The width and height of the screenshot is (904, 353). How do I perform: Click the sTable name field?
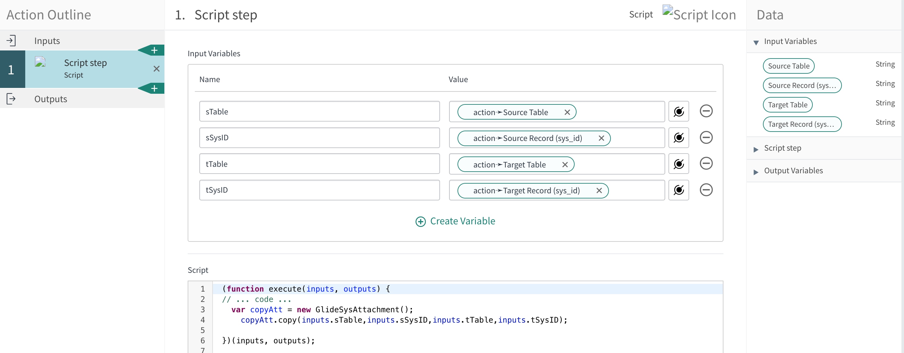(319, 112)
